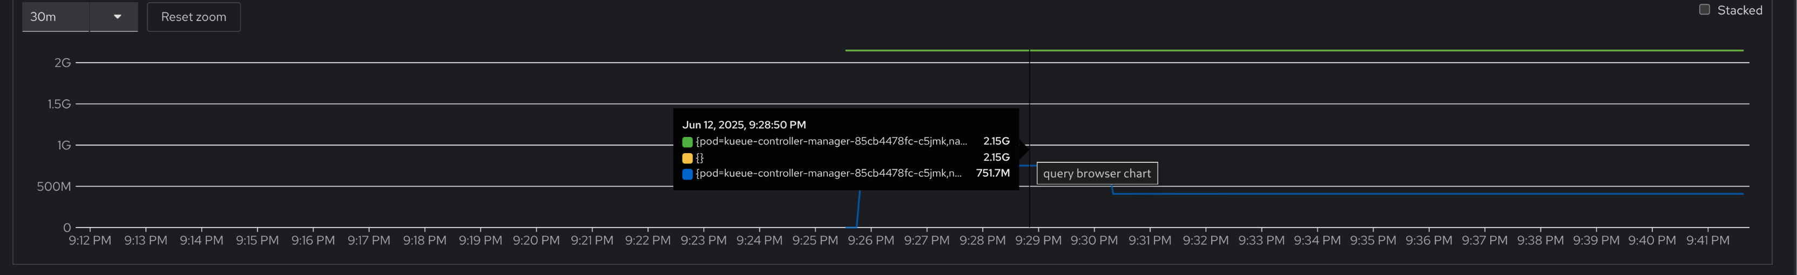Toggle the Stacked checkbox
Image resolution: width=1797 pixels, height=275 pixels.
(1704, 10)
